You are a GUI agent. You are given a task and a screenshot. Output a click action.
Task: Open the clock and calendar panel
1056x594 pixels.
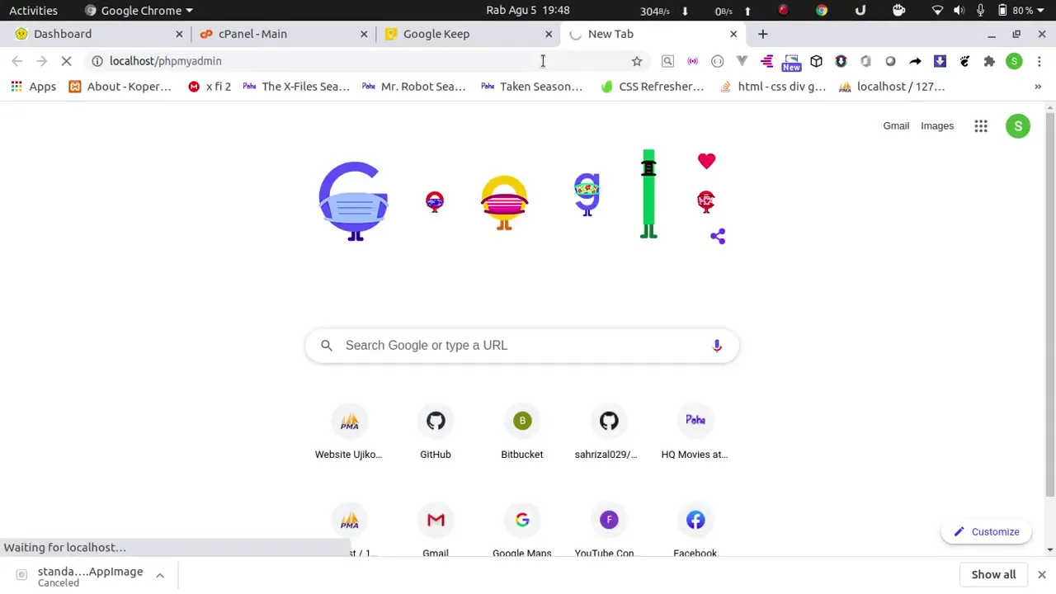coord(528,10)
